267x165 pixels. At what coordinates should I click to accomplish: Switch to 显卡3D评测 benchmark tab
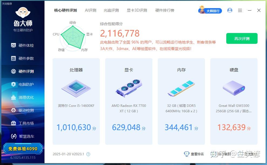137,10
